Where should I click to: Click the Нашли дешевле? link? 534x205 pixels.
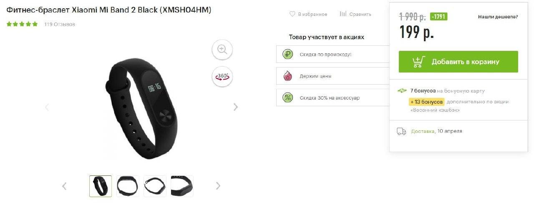pos(498,17)
